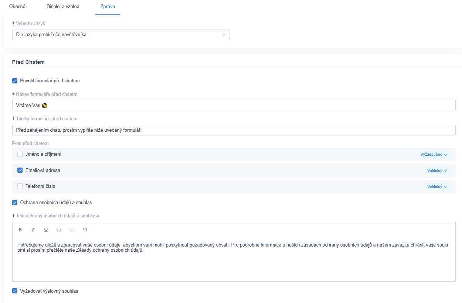Uncheck 'Povolit formulář před chatem' checkbox
The width and height of the screenshot is (462, 303).
[15, 81]
